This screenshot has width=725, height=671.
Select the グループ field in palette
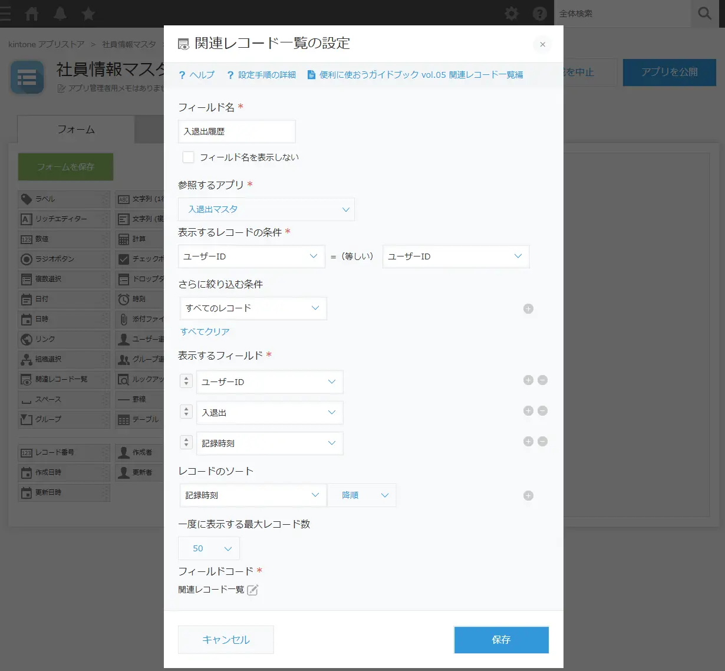[64, 420]
